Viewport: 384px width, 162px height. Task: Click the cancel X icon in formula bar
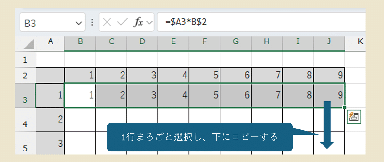(x=107, y=22)
